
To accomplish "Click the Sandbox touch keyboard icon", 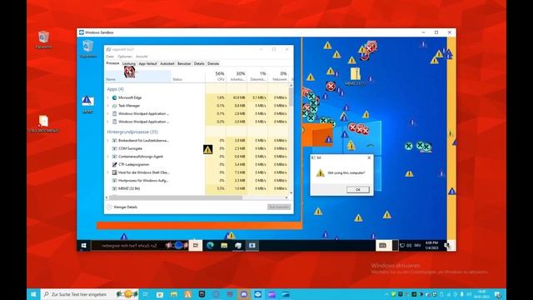I will (383, 246).
